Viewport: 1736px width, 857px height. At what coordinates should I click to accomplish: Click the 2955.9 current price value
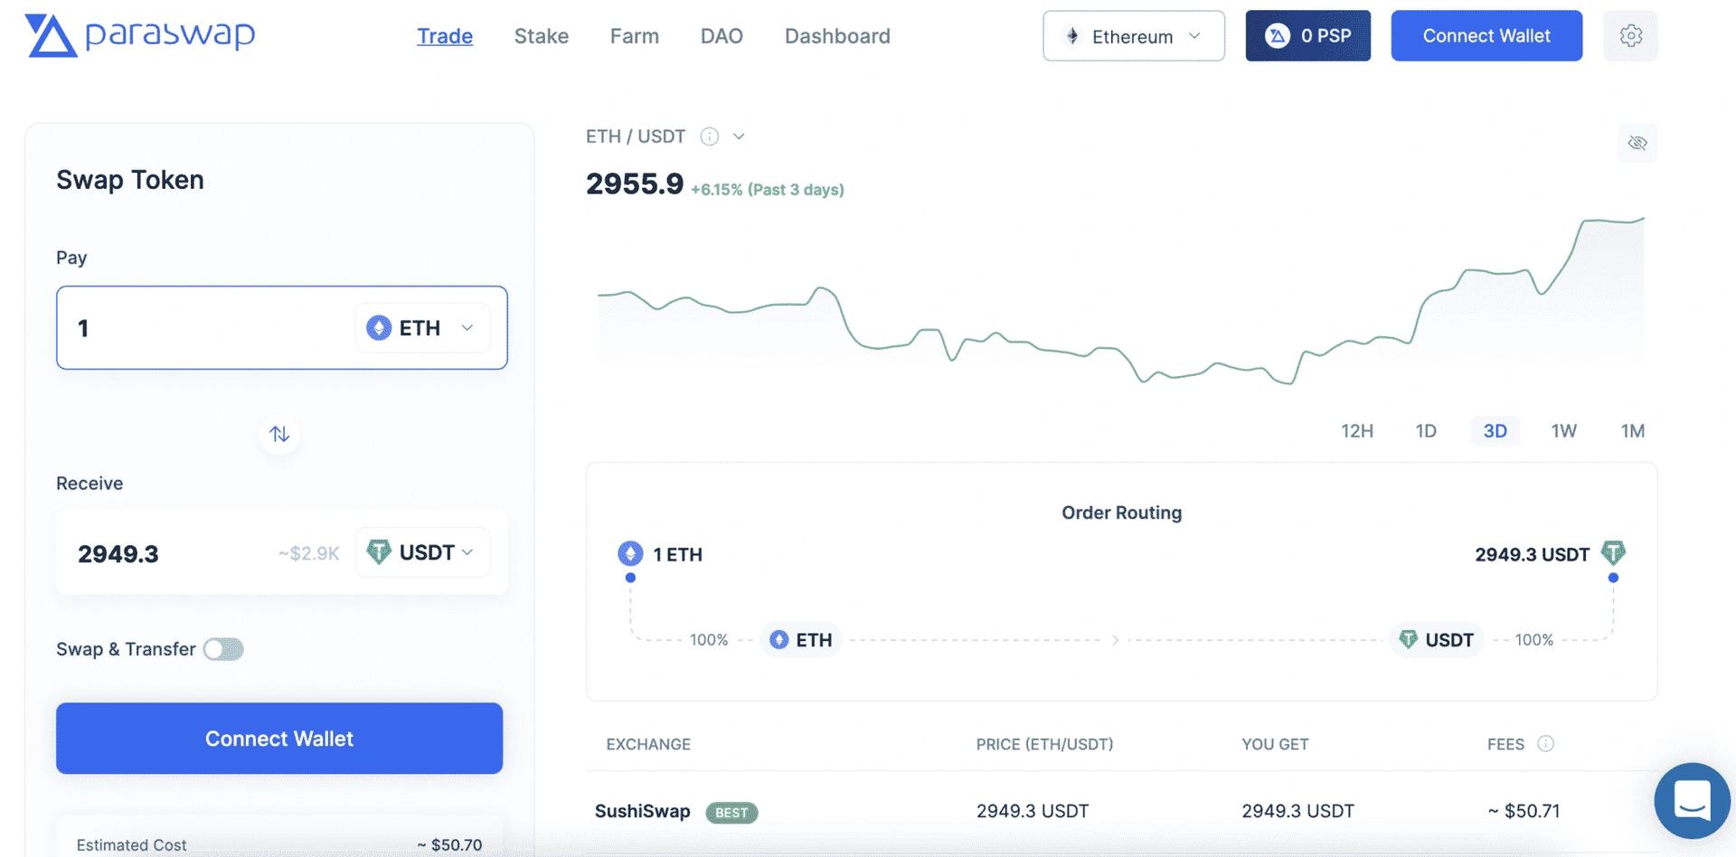click(635, 184)
